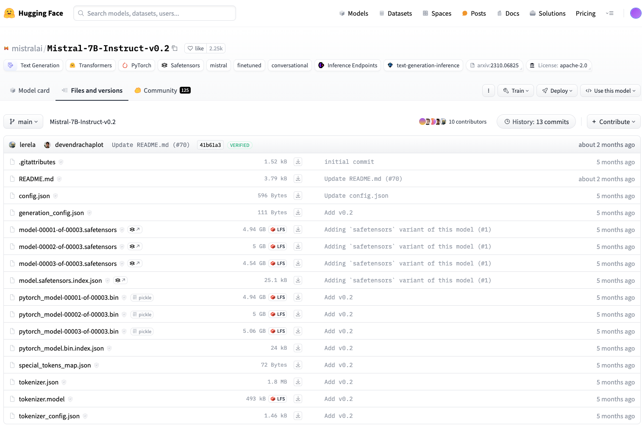
Task: Download pytorch_model-00002-of-00003.bin
Action: tap(298, 314)
